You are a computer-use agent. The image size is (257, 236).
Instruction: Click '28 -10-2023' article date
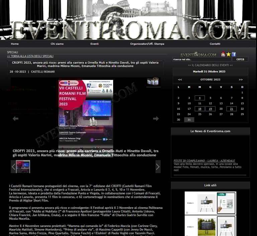click(x=18, y=72)
